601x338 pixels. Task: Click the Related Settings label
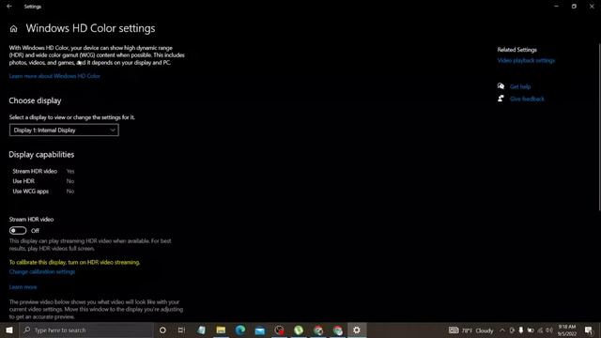(516, 50)
